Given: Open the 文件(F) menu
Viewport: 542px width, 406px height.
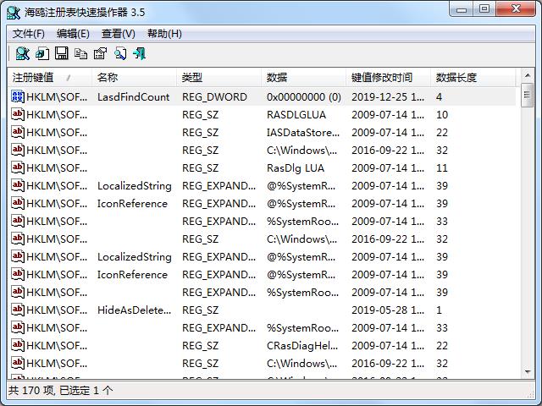Looking at the screenshot, I should pos(29,34).
